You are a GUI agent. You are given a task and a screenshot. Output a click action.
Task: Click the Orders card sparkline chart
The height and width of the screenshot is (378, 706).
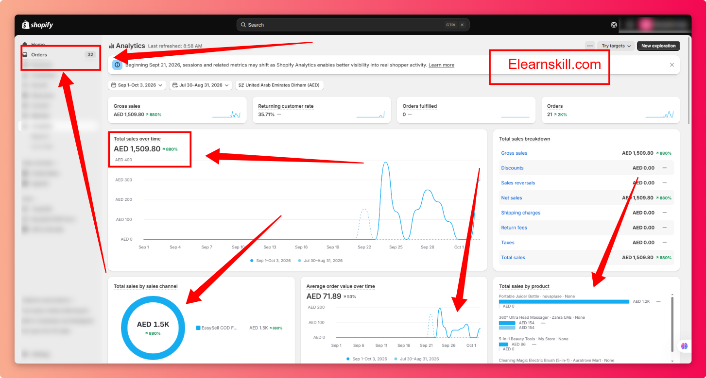pos(659,115)
